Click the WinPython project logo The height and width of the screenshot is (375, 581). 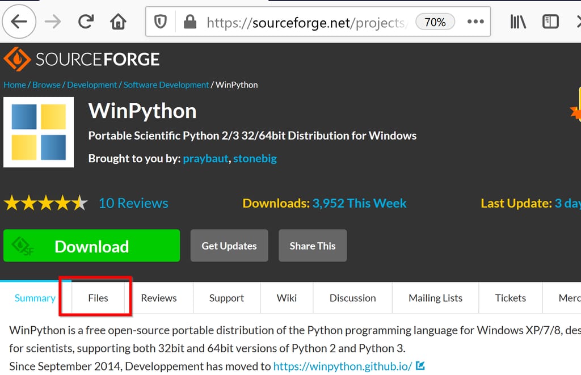click(x=38, y=132)
